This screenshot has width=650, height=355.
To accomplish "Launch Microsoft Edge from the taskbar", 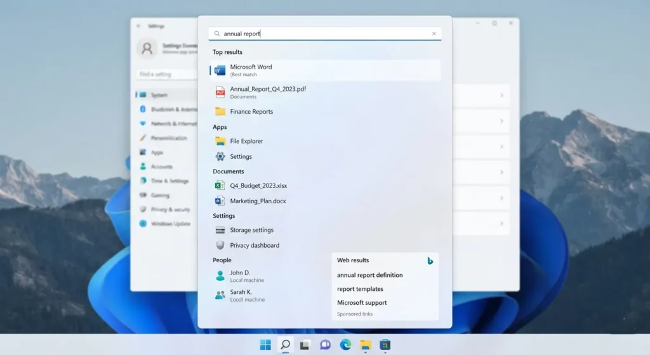I will [345, 345].
